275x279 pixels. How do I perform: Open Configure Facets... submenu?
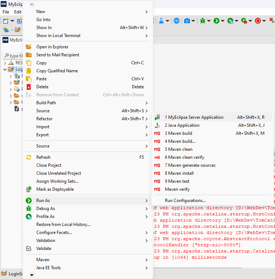click(54, 232)
